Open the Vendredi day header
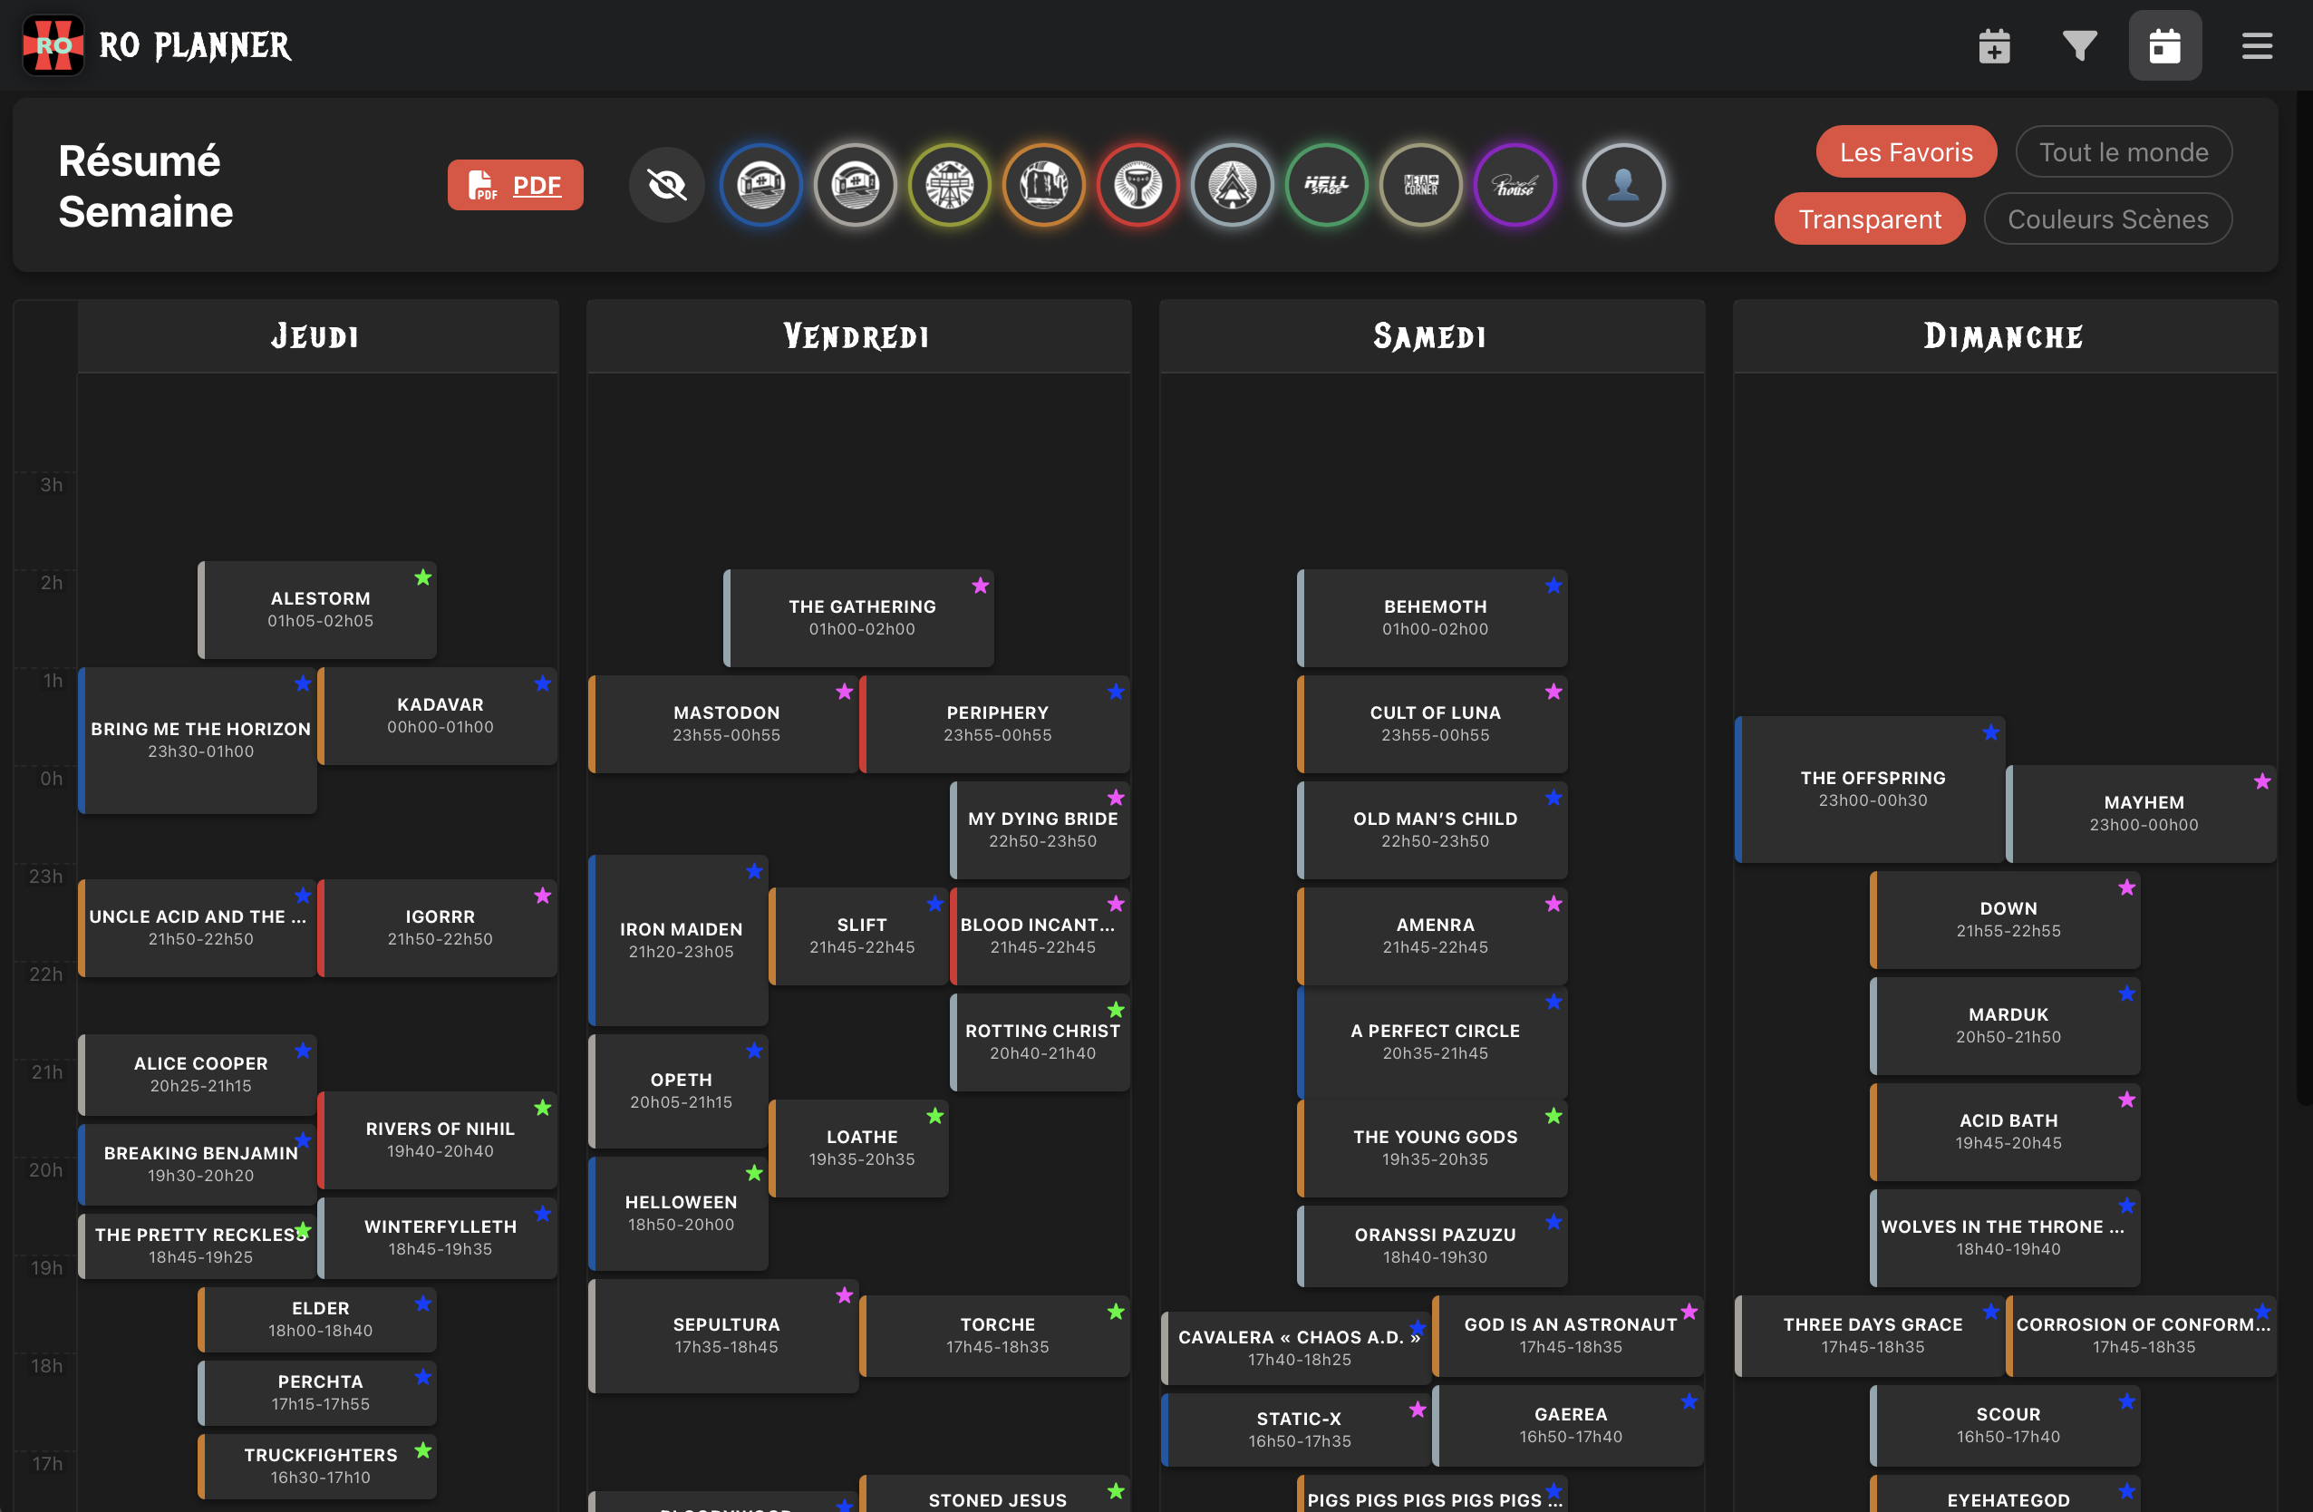 [857, 336]
